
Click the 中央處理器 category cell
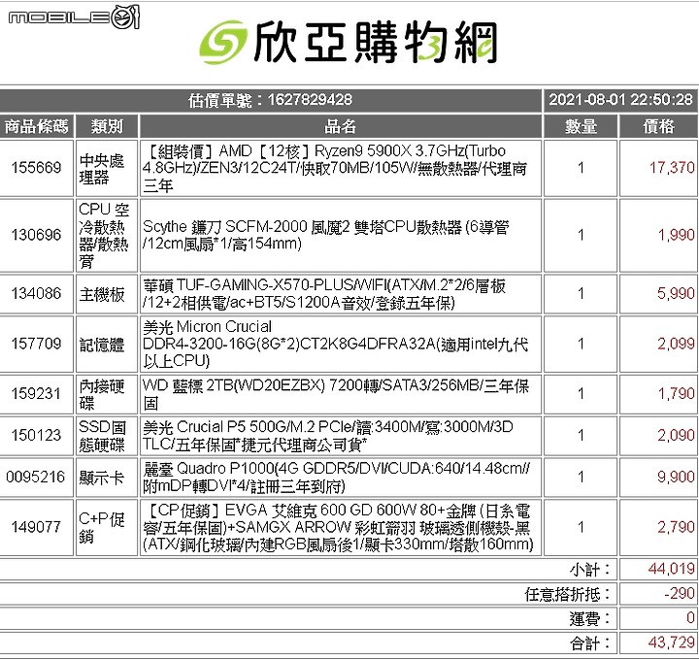click(107, 169)
